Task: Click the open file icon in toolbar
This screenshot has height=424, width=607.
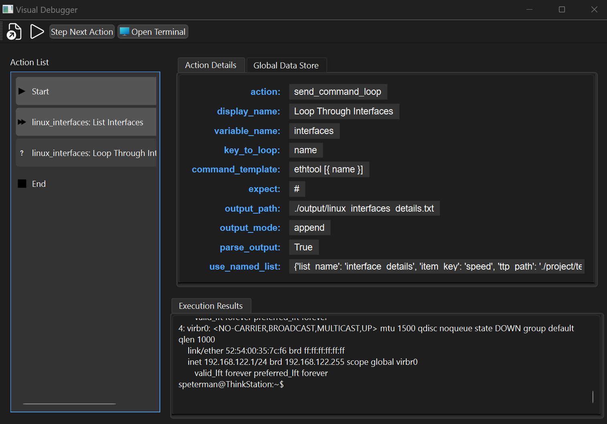Action: click(x=14, y=32)
